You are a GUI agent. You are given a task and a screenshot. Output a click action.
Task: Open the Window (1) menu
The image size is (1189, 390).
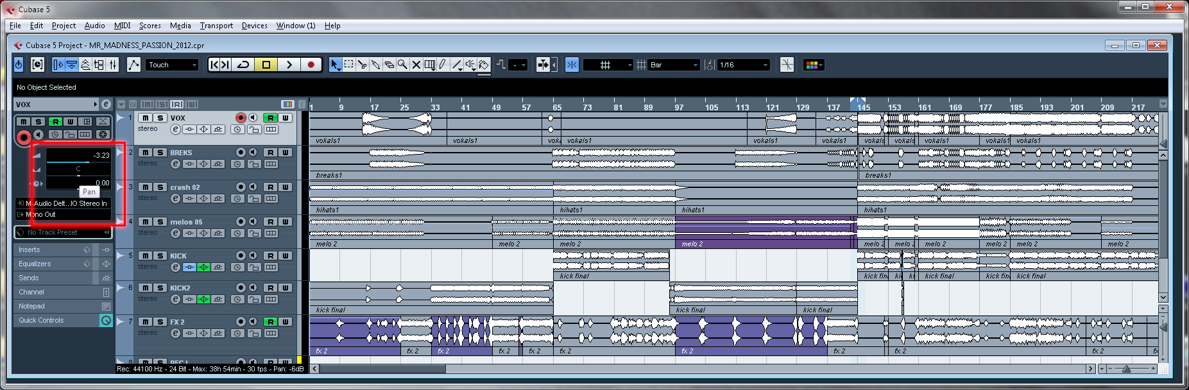[296, 26]
